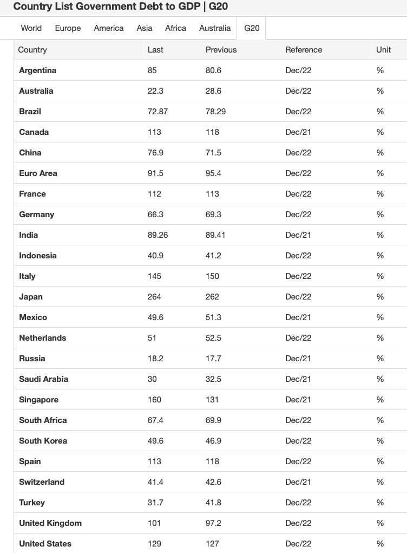407x553 pixels.
Task: Select the America tab
Action: click(x=109, y=28)
